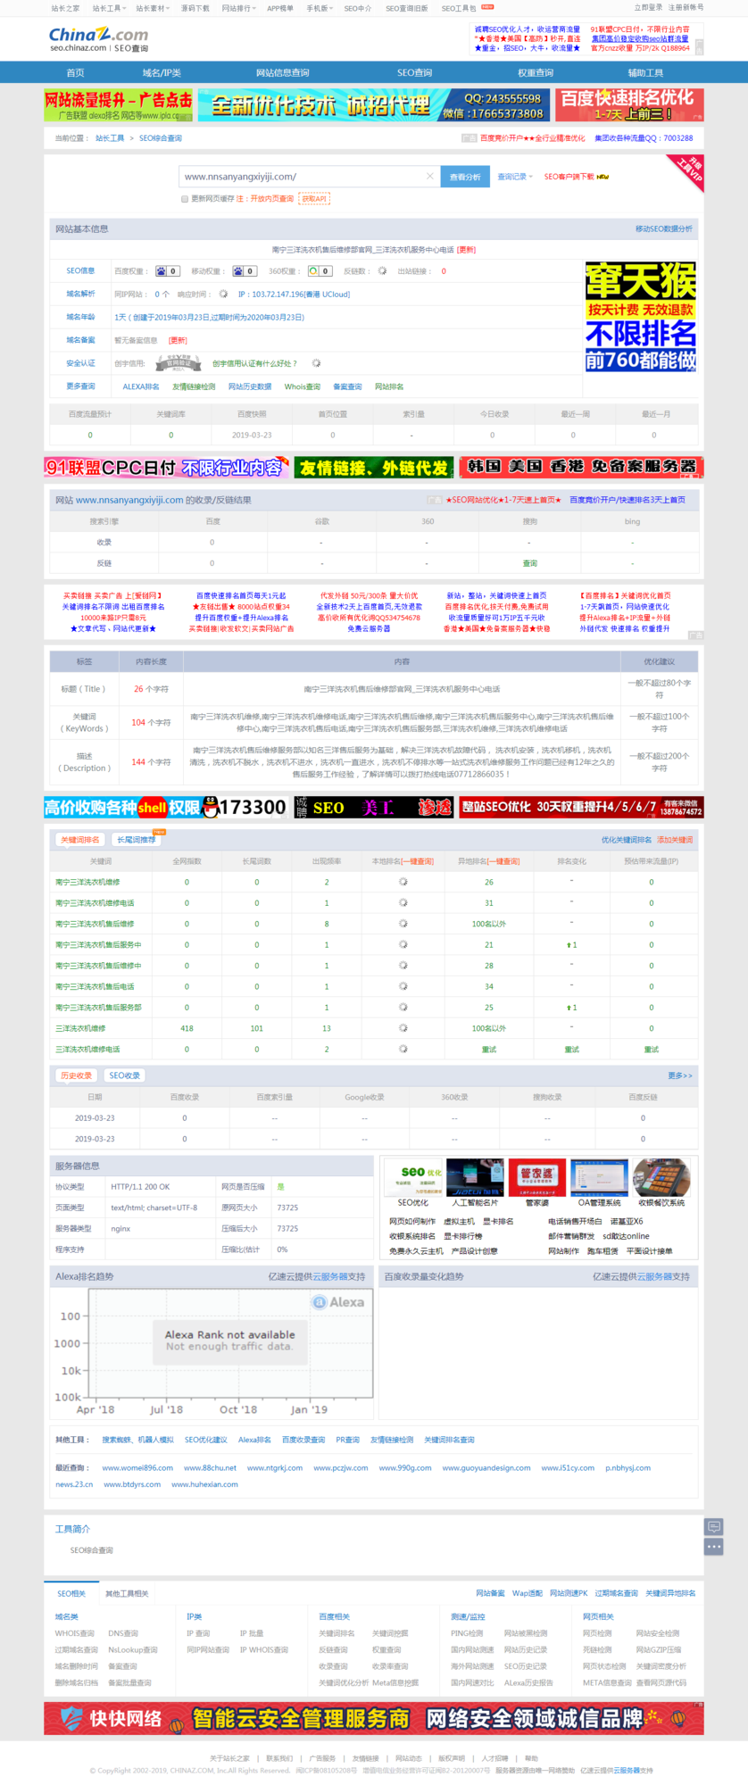Open the 友情链接检测 link under 更多查询
This screenshot has width=748, height=1785.
(194, 386)
